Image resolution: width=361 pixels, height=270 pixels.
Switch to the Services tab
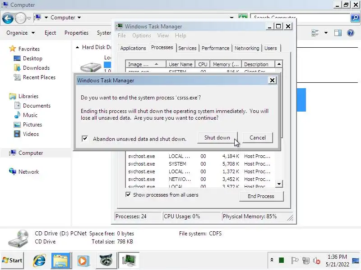pos(187,48)
